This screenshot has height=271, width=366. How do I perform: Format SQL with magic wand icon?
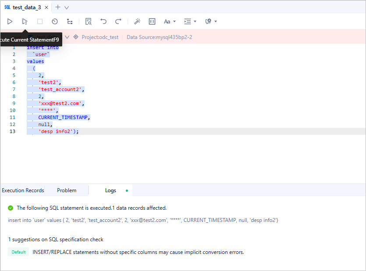137,21
